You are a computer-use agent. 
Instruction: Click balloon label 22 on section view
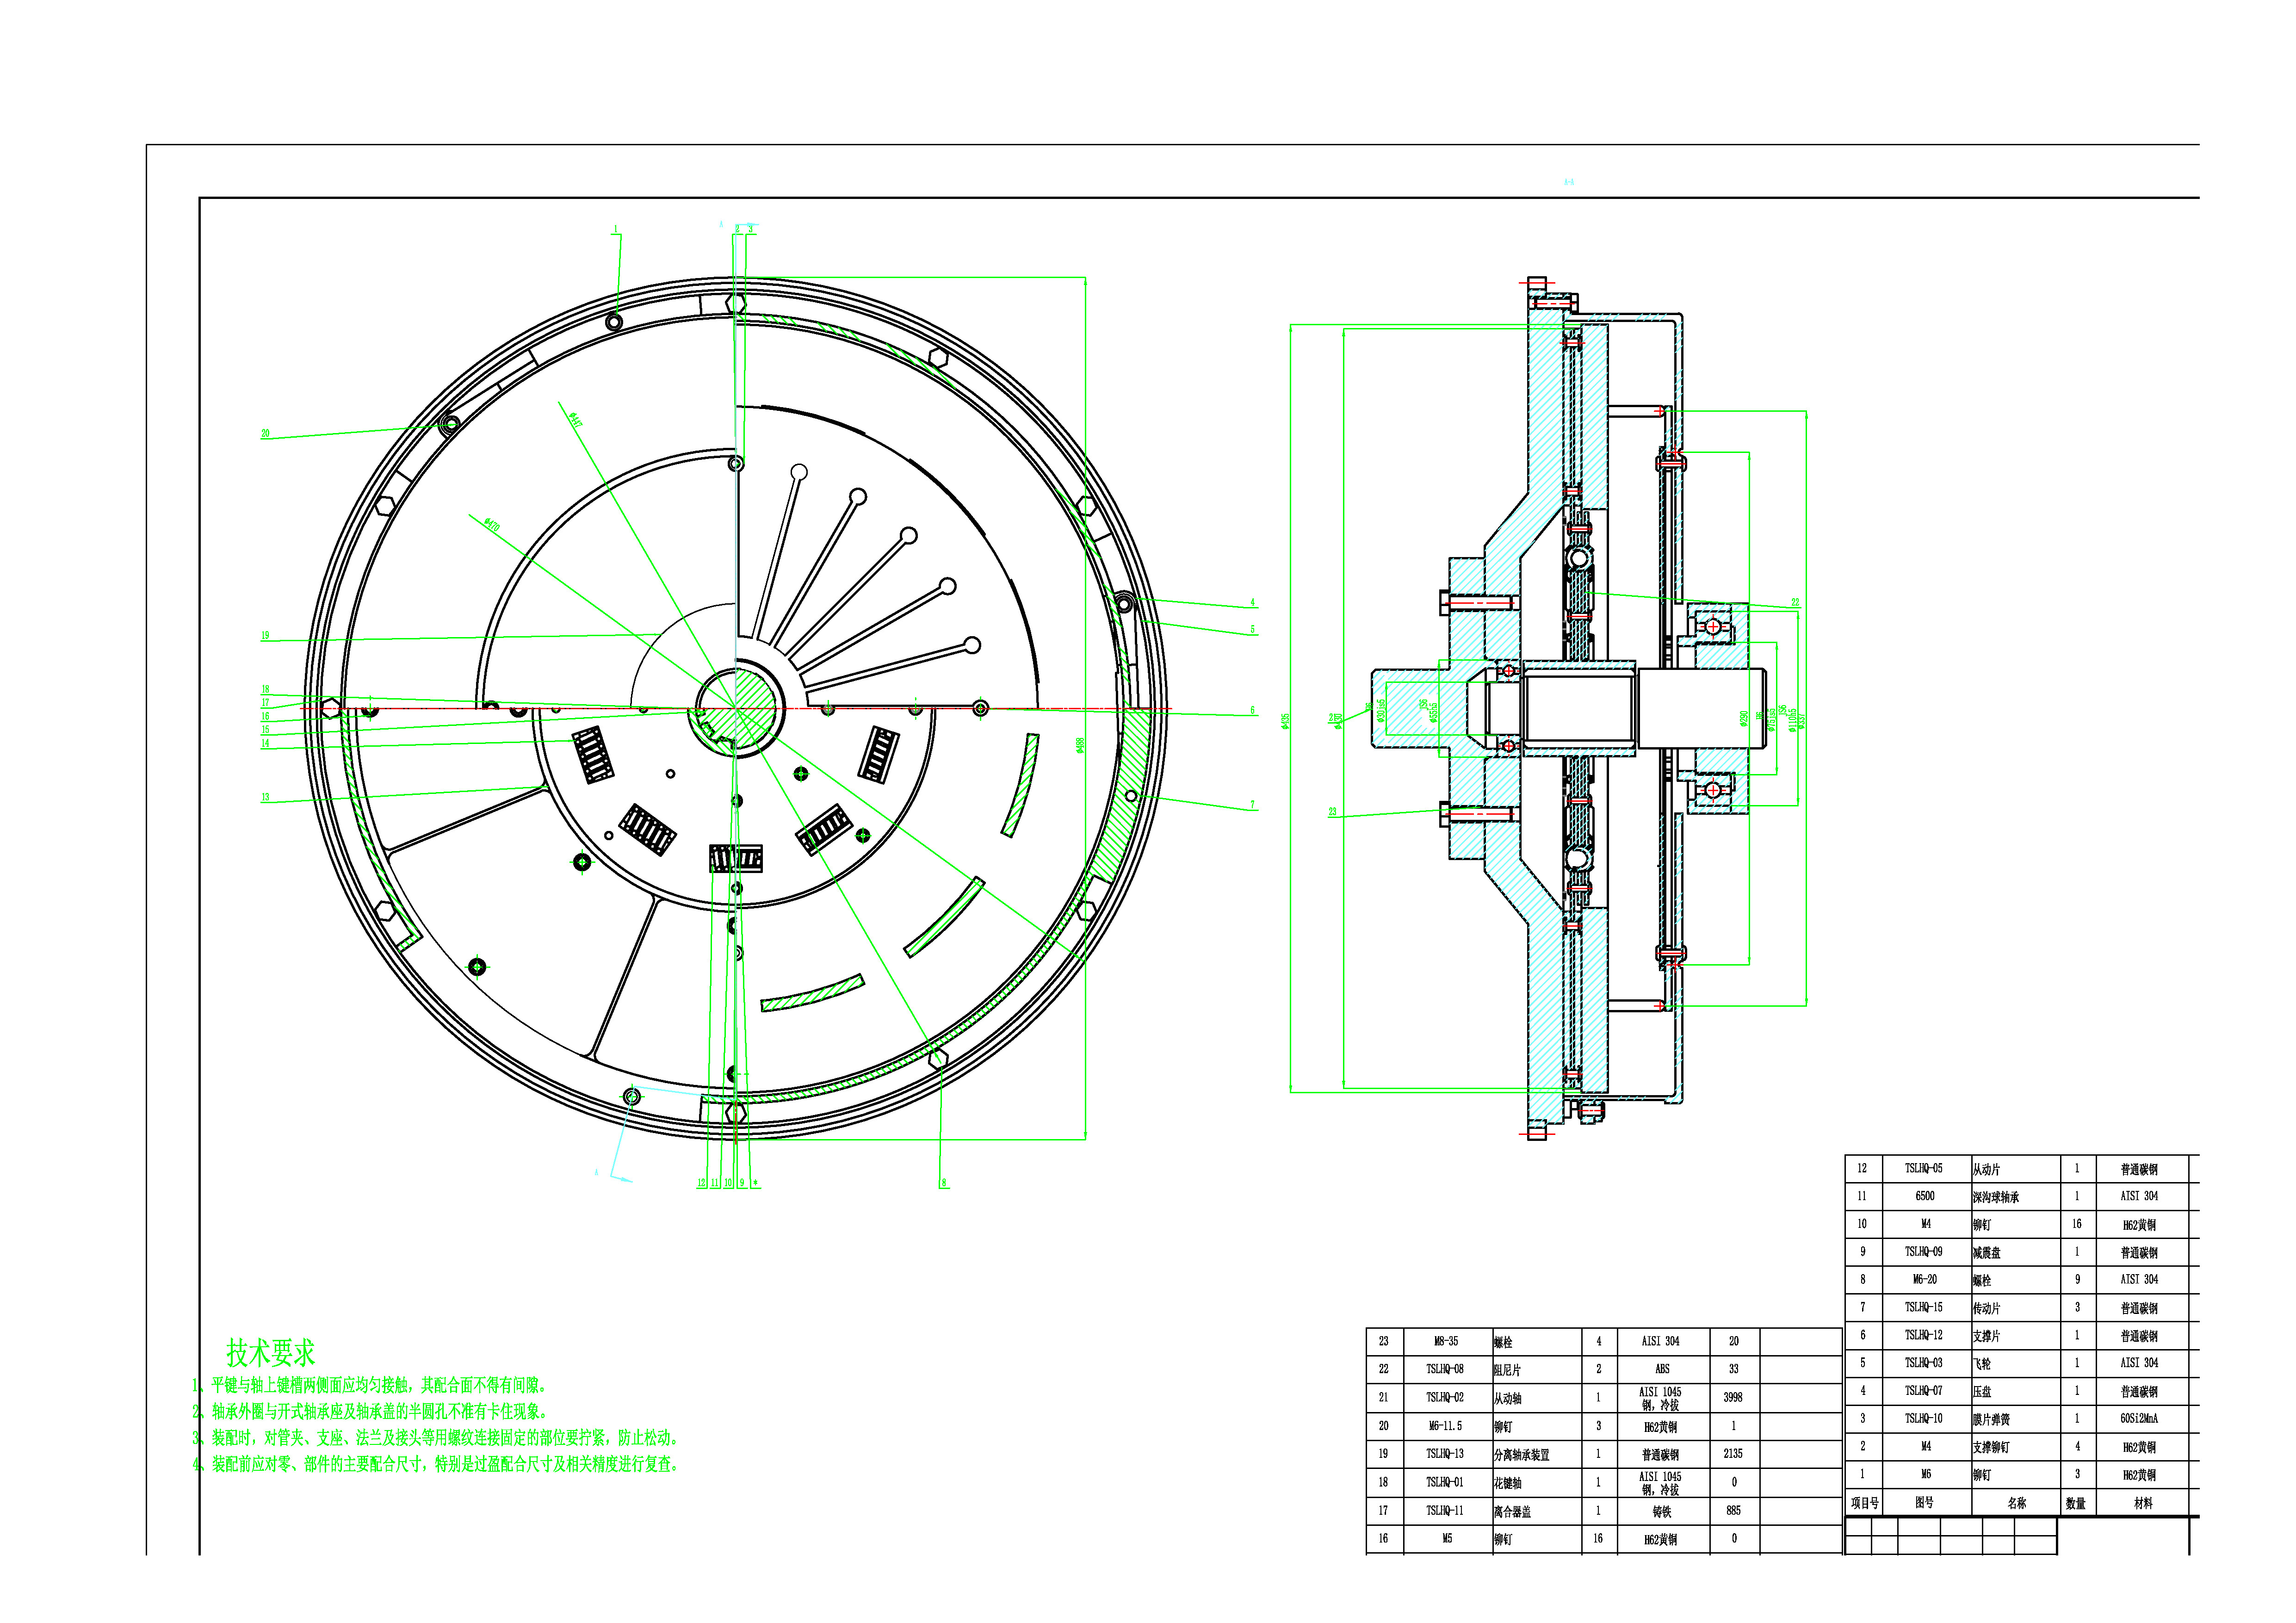[x=1795, y=602]
